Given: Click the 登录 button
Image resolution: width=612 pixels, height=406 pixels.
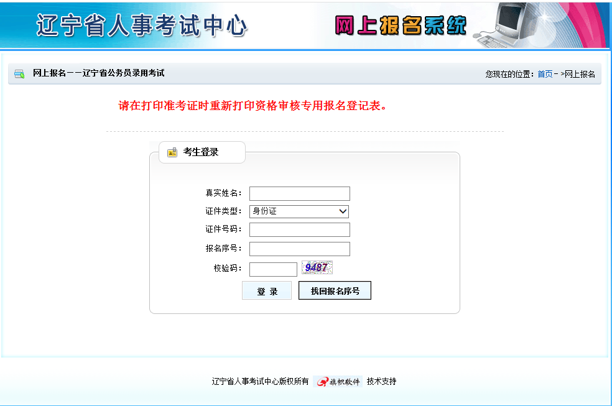Looking at the screenshot, I should pos(266,290).
